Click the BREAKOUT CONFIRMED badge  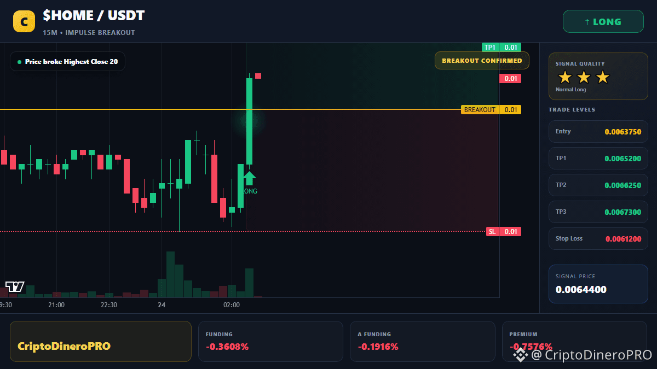click(482, 61)
